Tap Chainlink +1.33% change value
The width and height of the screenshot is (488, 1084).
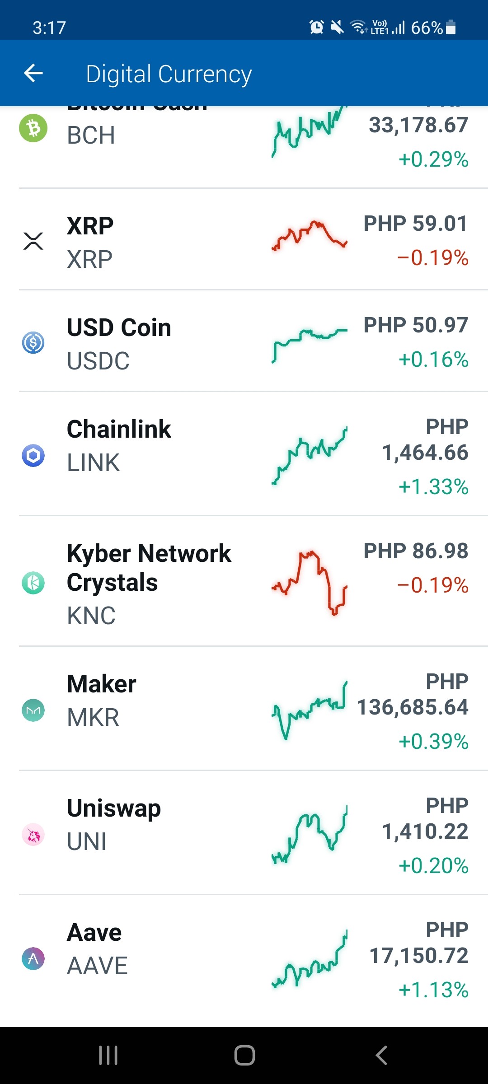pos(433,487)
